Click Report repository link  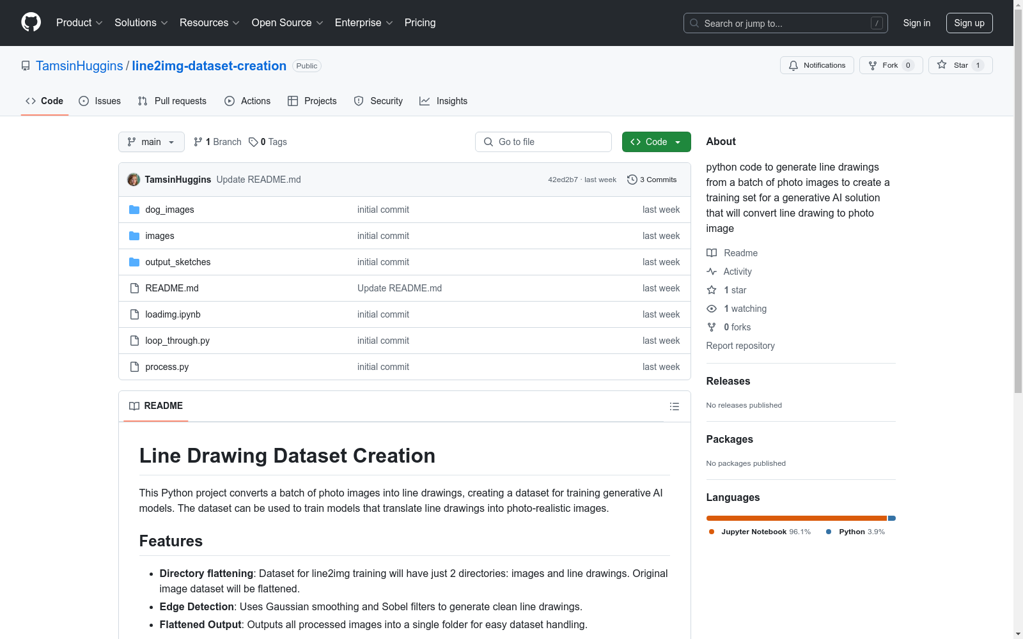(x=740, y=346)
